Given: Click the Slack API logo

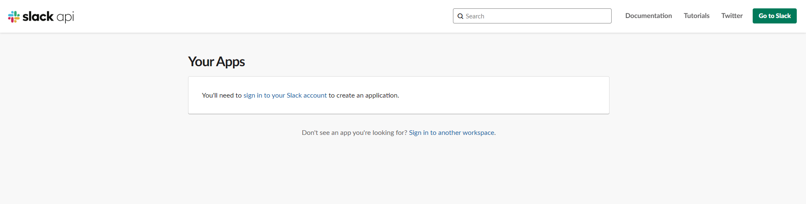Looking at the screenshot, I should 41,16.
